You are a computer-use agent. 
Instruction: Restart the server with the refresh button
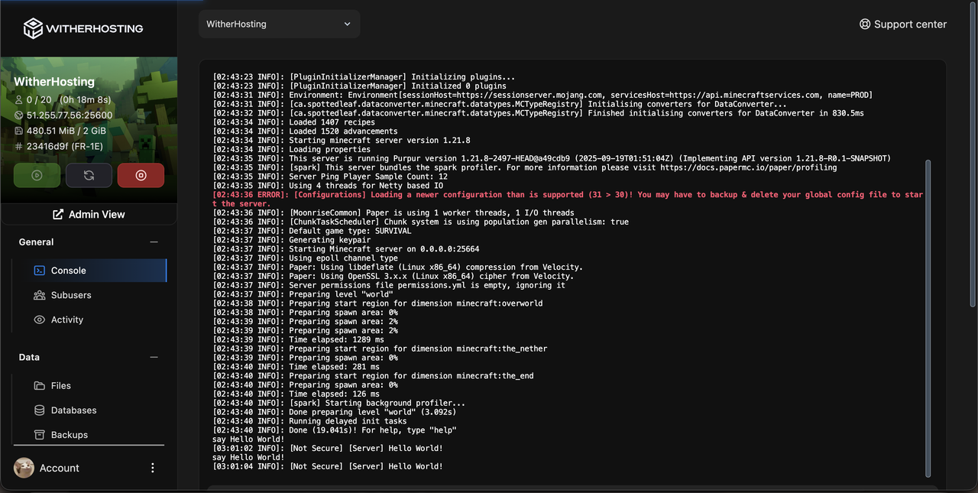tap(89, 175)
